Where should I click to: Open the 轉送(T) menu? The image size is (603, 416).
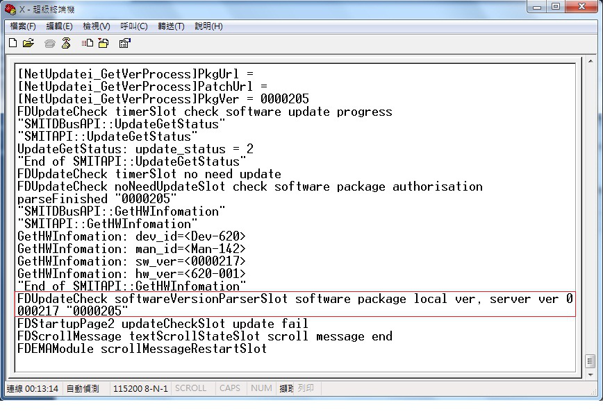pyautogui.click(x=171, y=26)
